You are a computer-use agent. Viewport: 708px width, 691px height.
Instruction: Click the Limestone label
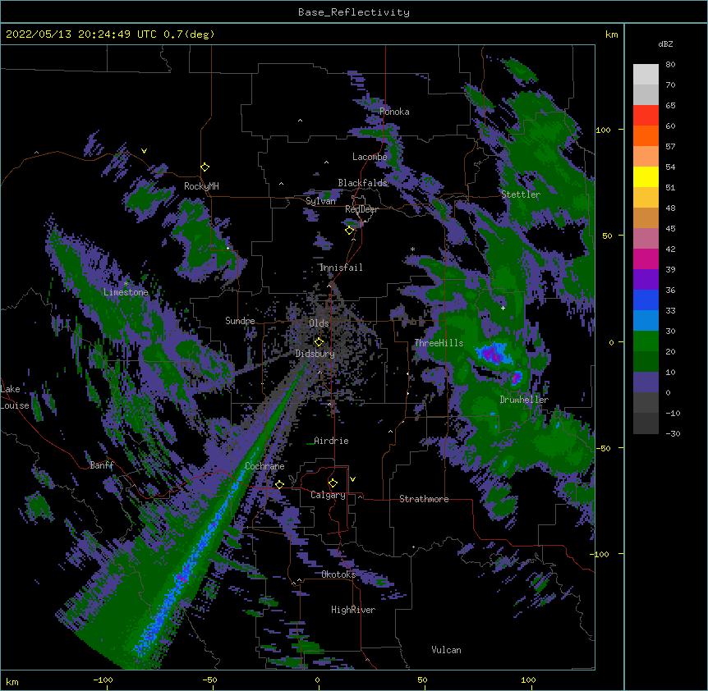(126, 292)
